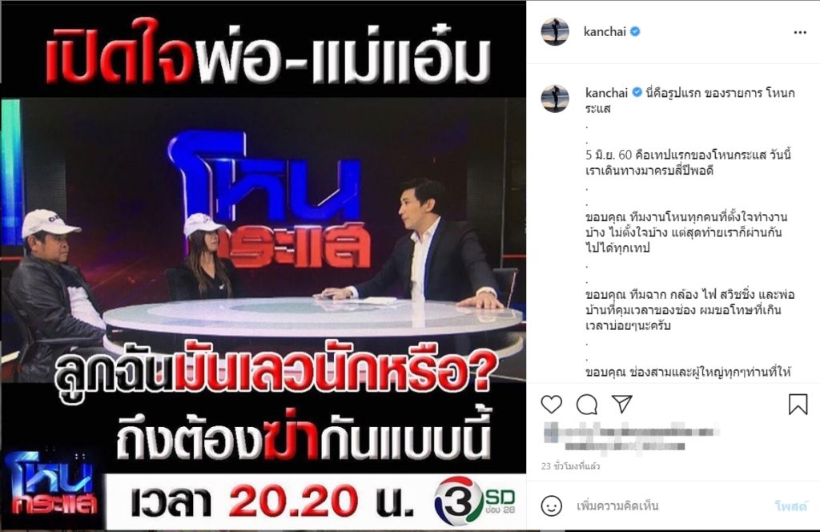Like the post with the heart icon
The image size is (820, 532).
551,405
